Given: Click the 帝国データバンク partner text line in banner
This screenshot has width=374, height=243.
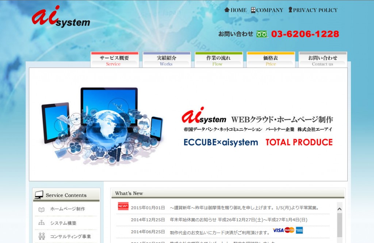Looking at the screenshot, I should 258,130.
